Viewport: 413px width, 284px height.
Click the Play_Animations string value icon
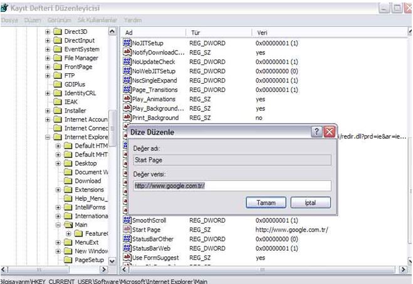[127, 99]
